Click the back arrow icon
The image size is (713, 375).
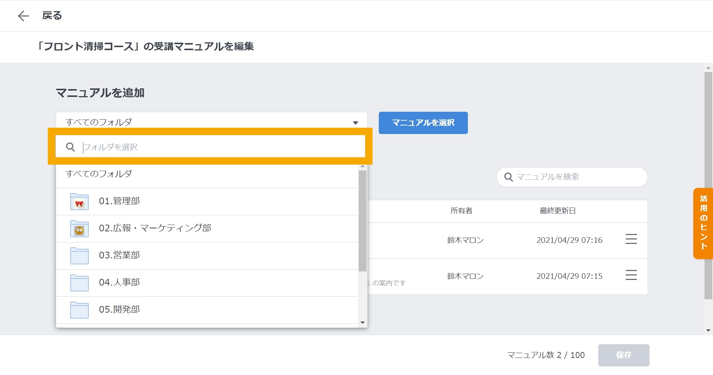23,16
